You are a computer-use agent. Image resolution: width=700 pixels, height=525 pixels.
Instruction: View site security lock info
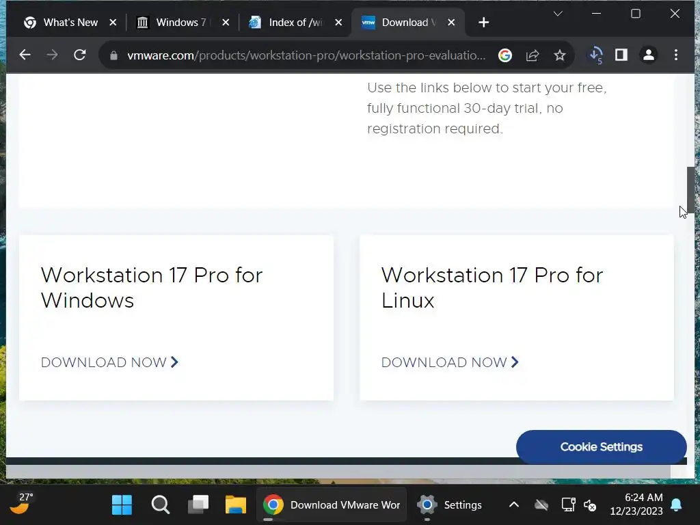pyautogui.click(x=114, y=55)
